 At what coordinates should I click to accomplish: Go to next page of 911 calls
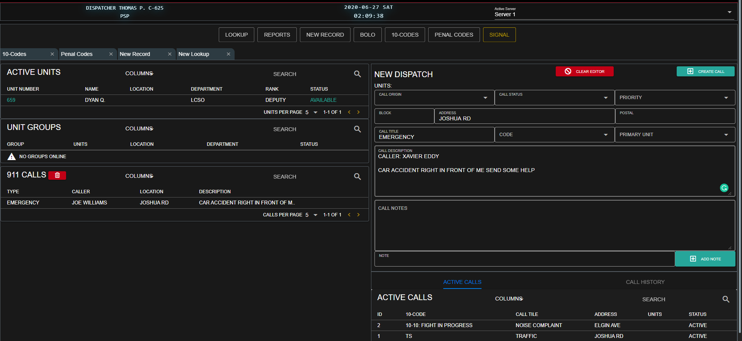coord(358,215)
